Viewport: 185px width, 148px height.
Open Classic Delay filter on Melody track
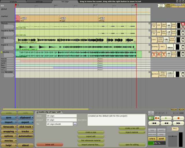pos(164,25)
